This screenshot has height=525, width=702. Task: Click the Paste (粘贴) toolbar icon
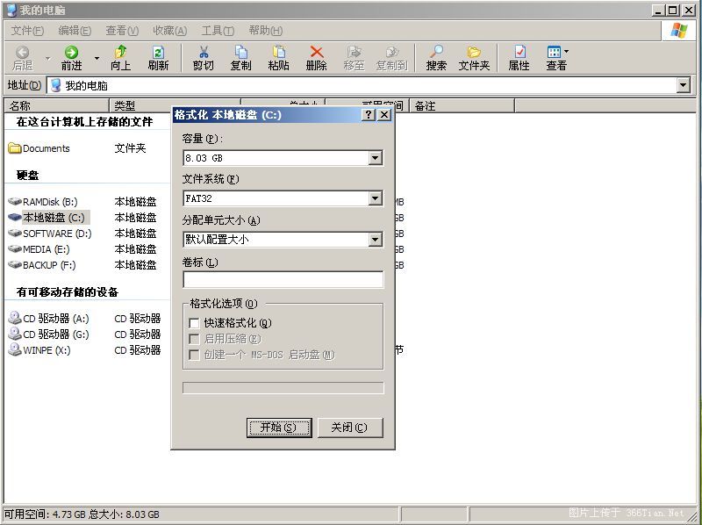pyautogui.click(x=278, y=52)
